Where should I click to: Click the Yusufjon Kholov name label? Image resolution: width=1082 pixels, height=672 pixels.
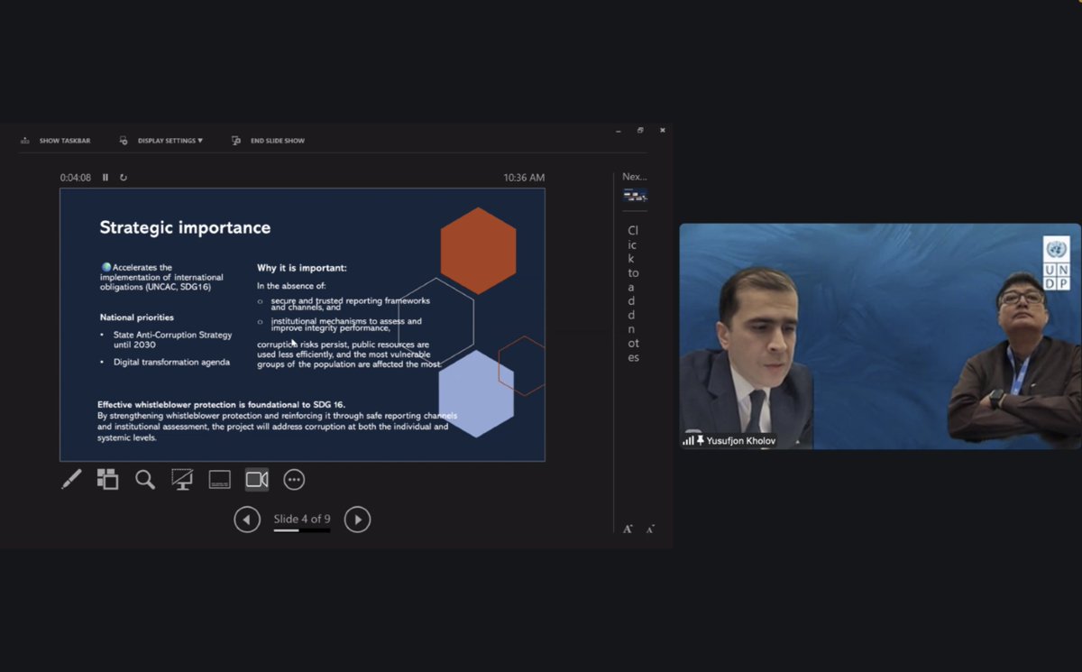pyautogui.click(x=741, y=441)
